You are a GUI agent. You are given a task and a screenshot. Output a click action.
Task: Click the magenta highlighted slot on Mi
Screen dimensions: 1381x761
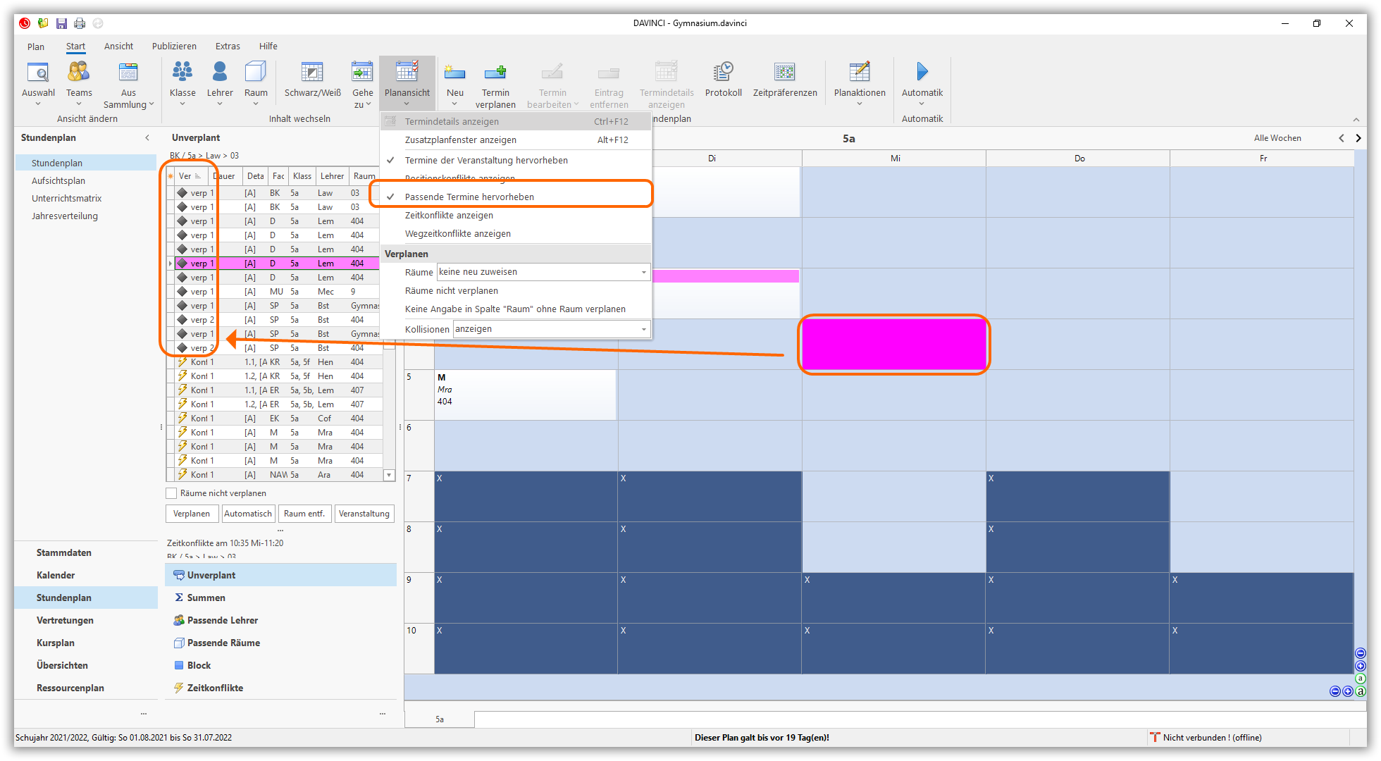point(893,344)
